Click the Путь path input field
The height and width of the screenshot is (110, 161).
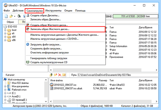[x=118, y=75]
